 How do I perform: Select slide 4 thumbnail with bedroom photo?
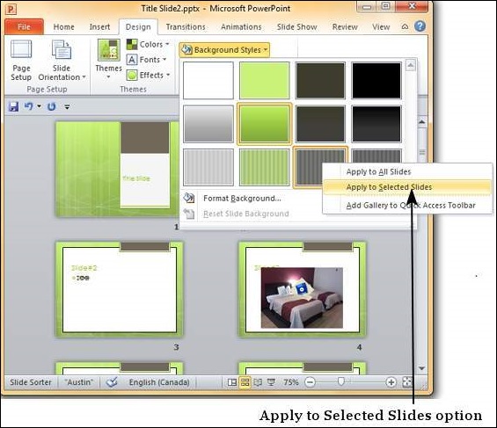tap(303, 290)
